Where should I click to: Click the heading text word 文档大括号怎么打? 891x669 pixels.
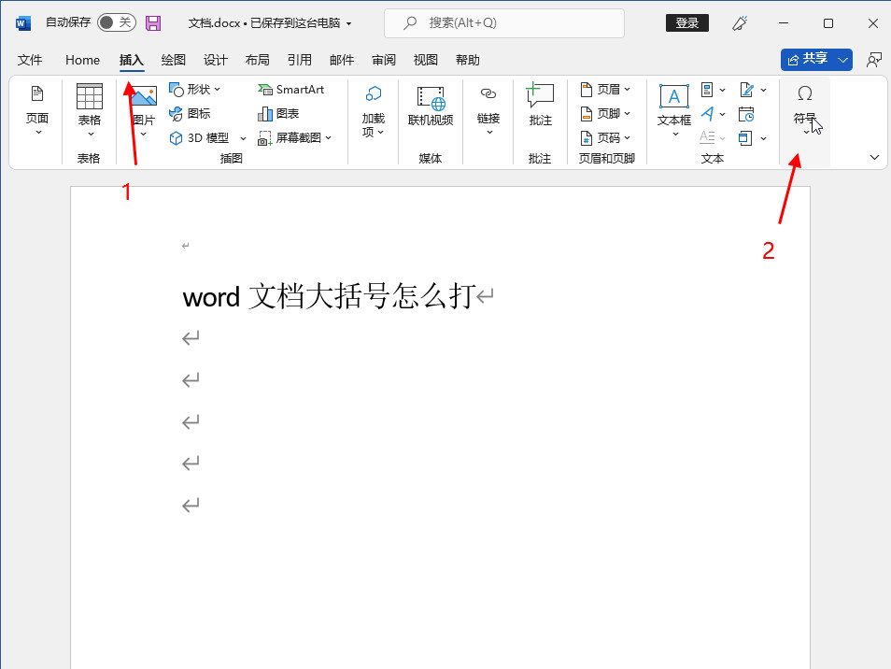pyautogui.click(x=330, y=296)
